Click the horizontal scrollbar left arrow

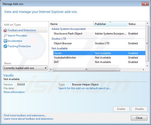(51, 70)
